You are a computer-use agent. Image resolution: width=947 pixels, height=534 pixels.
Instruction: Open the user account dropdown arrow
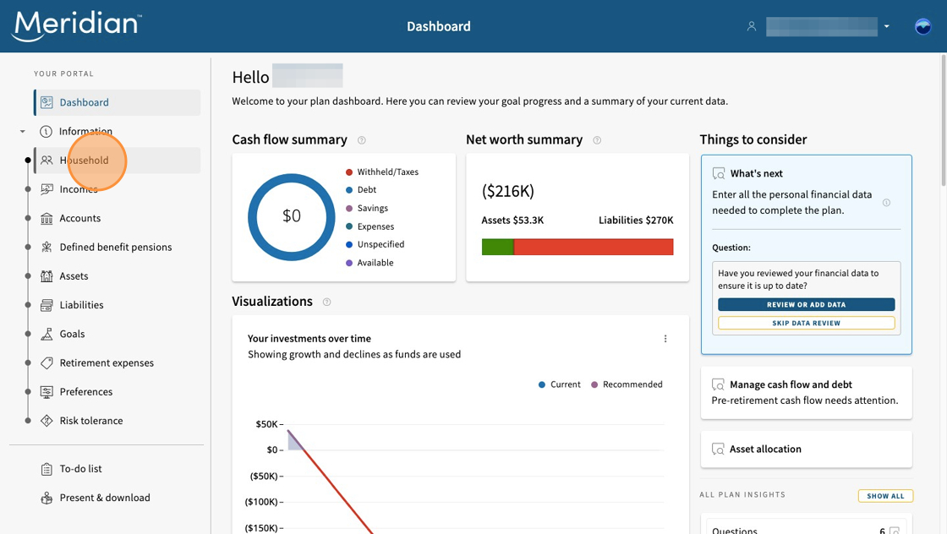click(887, 26)
